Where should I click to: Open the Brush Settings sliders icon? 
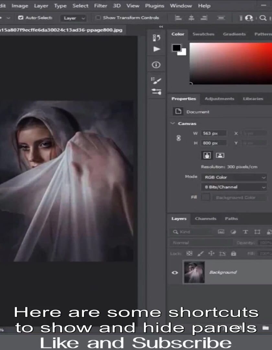pyautogui.click(x=156, y=91)
